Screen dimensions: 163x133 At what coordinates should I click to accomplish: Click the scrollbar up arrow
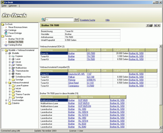pyautogui.click(x=161, y=46)
